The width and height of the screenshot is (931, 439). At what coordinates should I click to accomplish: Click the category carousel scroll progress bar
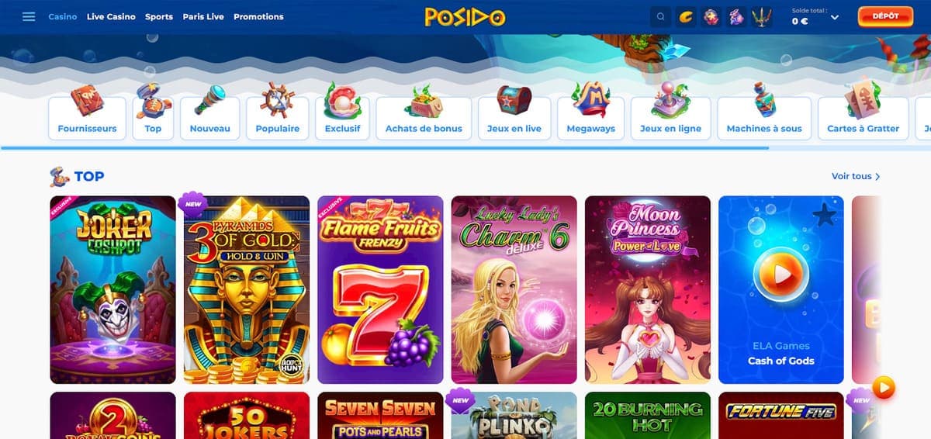coord(465,147)
